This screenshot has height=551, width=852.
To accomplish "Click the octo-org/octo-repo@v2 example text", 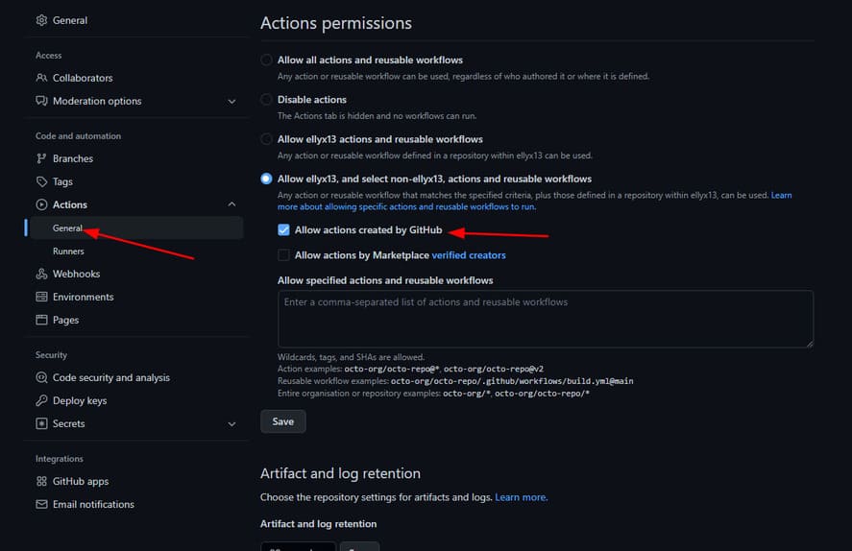I will 494,369.
